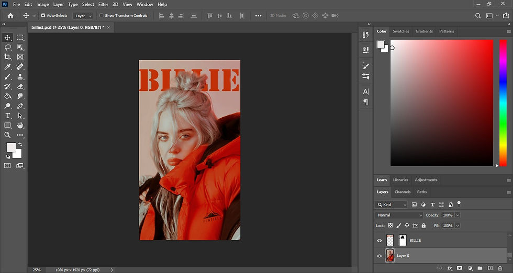513x273 pixels.
Task: Open the Filter menu
Action: coord(103,4)
